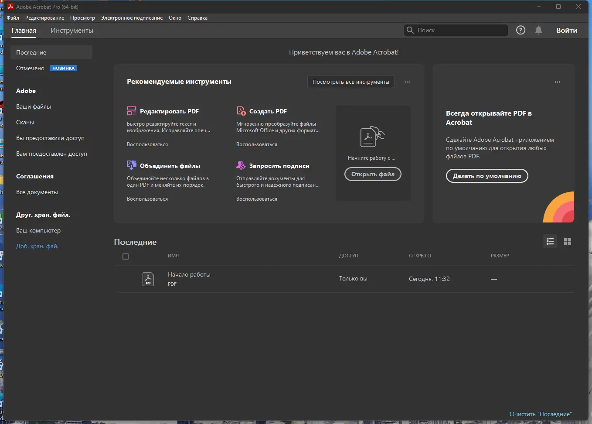Image resolution: width=592 pixels, height=424 pixels.
Task: Open the notifications bell icon
Action: (539, 30)
